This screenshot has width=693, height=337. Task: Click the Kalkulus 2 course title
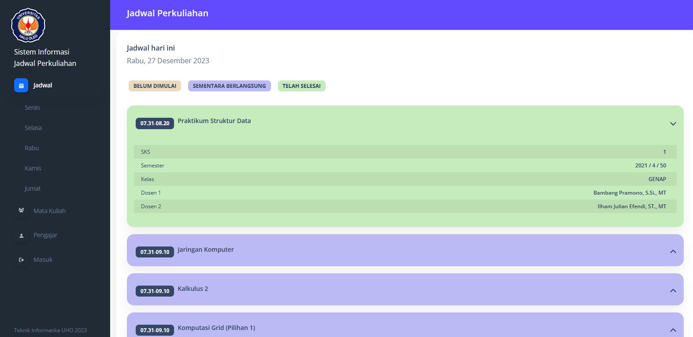193,289
